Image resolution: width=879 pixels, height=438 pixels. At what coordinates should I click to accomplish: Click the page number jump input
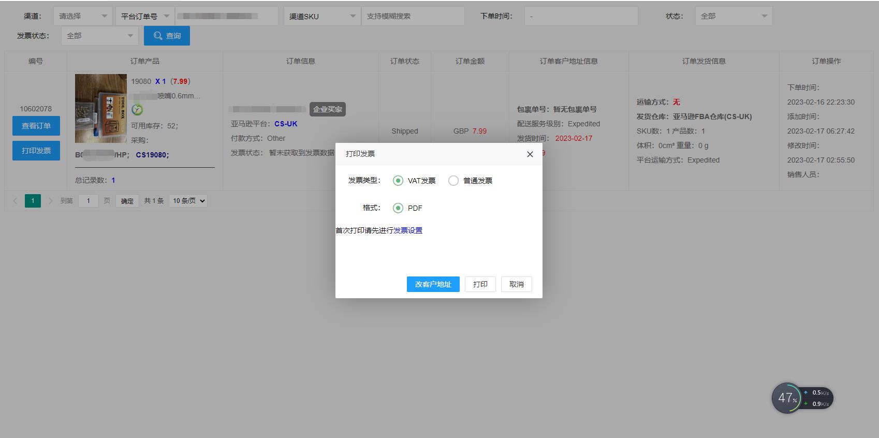89,201
